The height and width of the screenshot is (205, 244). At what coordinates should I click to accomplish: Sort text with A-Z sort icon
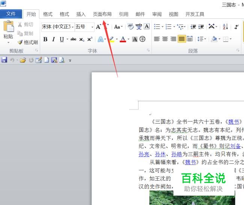[x=225, y=27]
